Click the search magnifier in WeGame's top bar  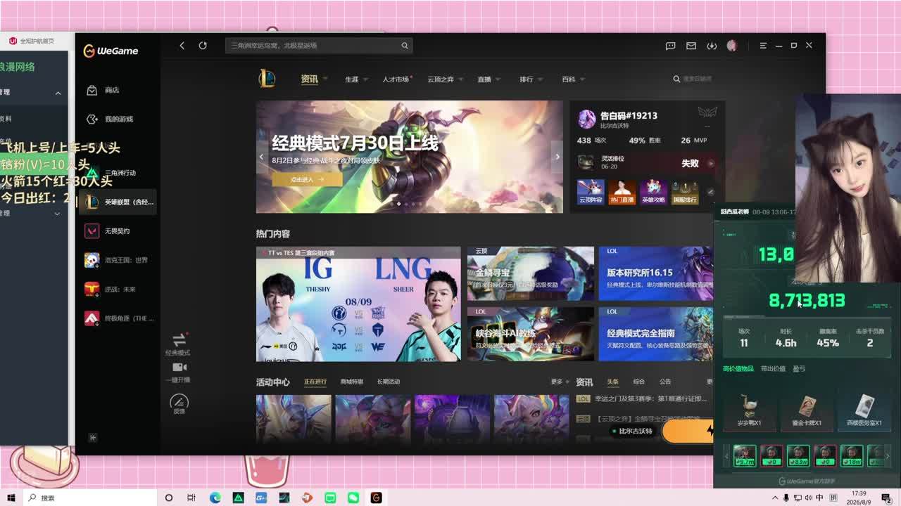click(405, 46)
